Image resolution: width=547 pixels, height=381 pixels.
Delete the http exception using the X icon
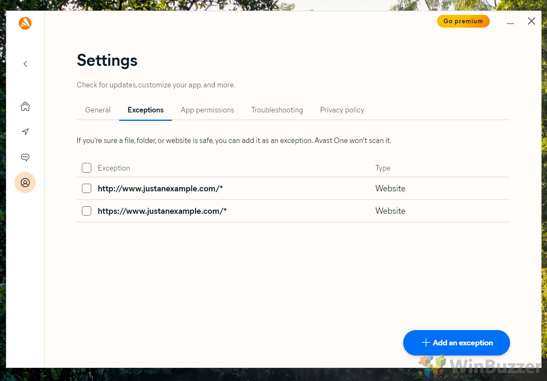click(499, 188)
